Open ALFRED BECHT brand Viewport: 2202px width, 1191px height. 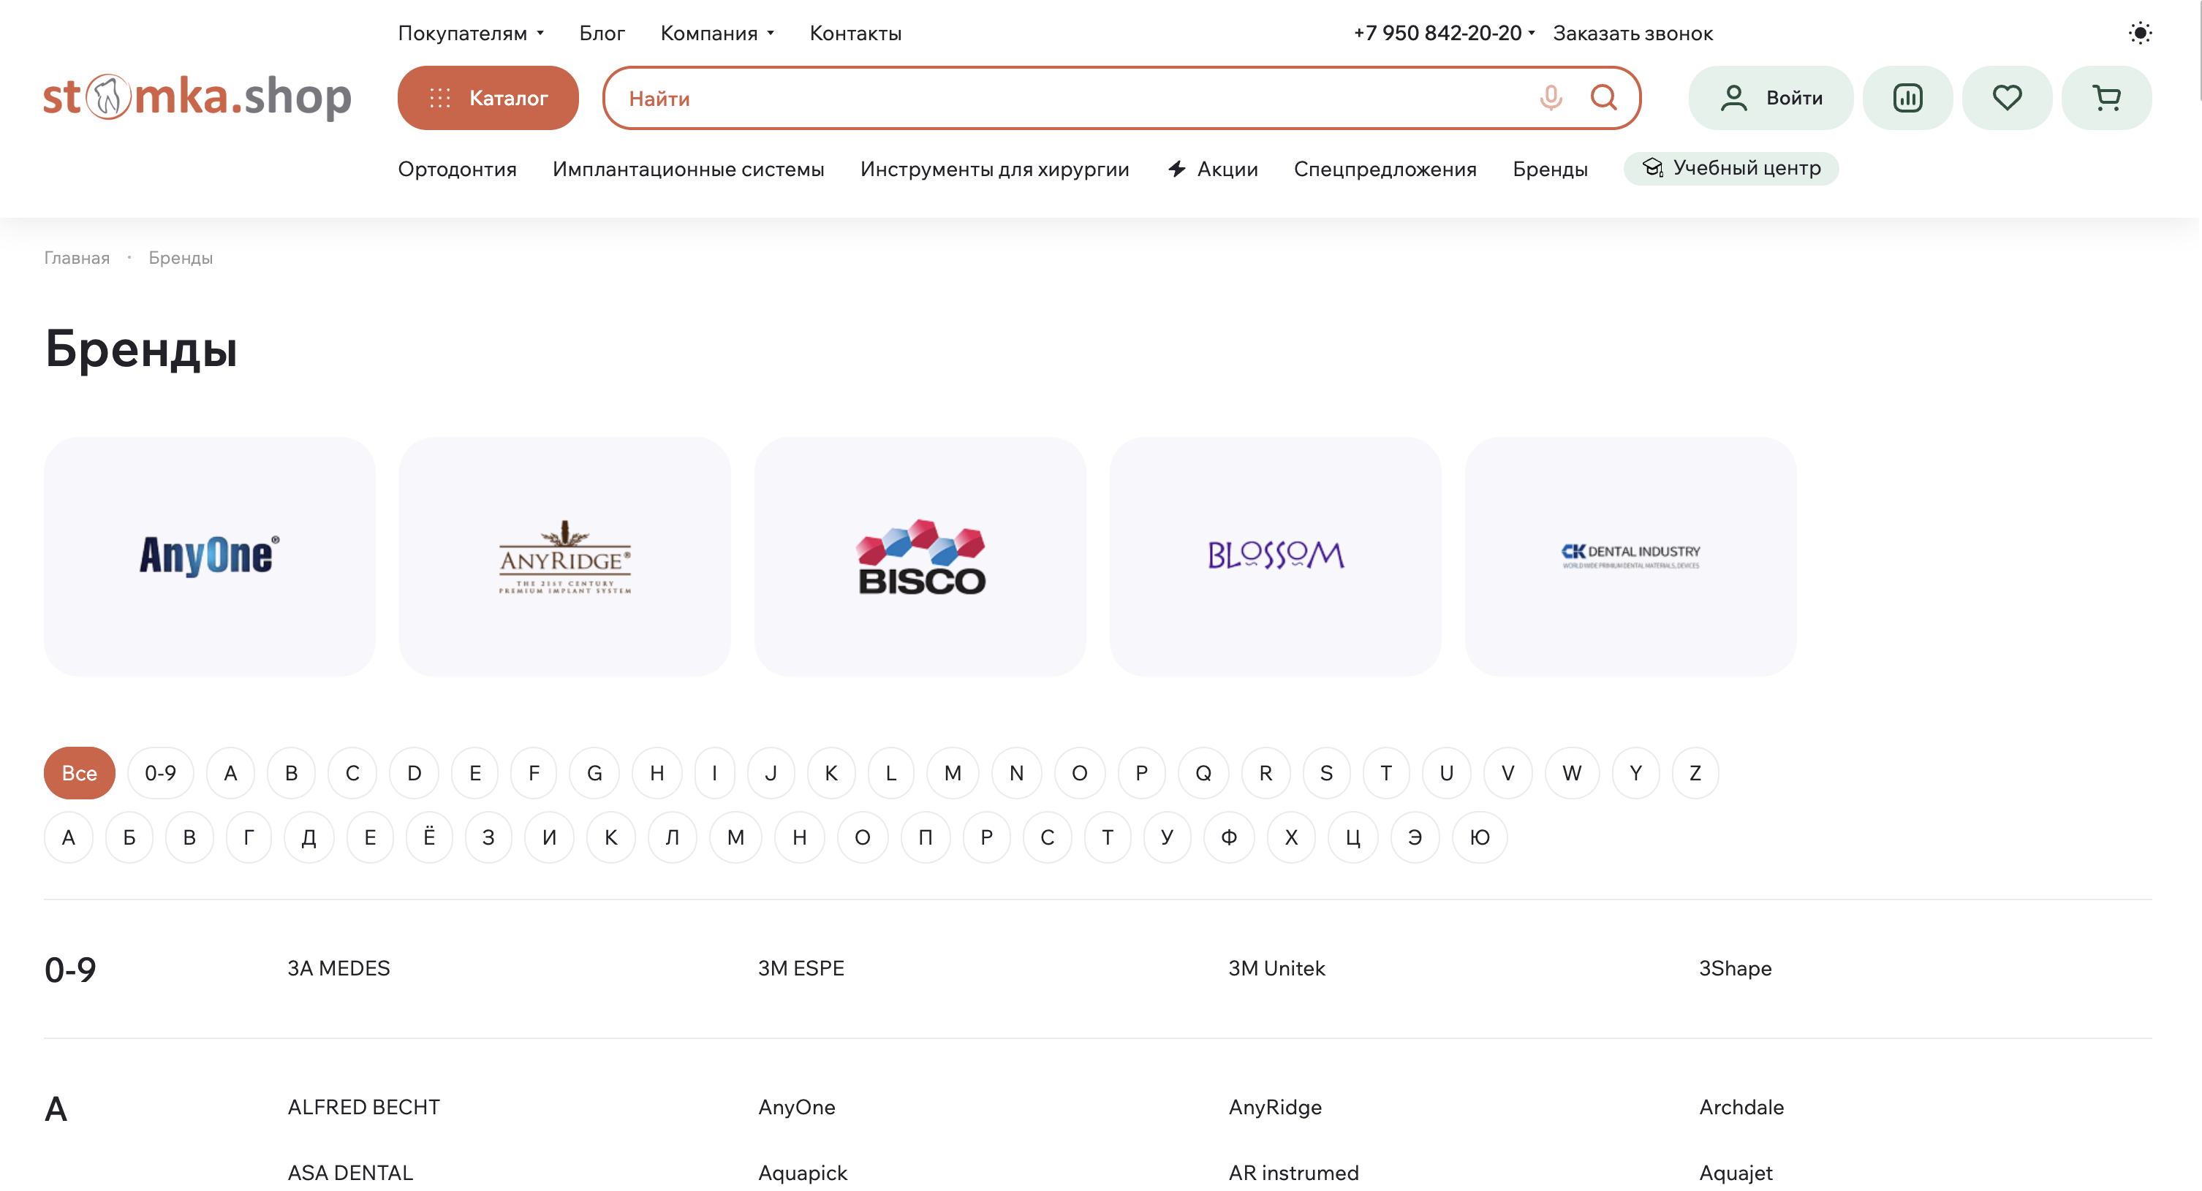click(x=363, y=1106)
